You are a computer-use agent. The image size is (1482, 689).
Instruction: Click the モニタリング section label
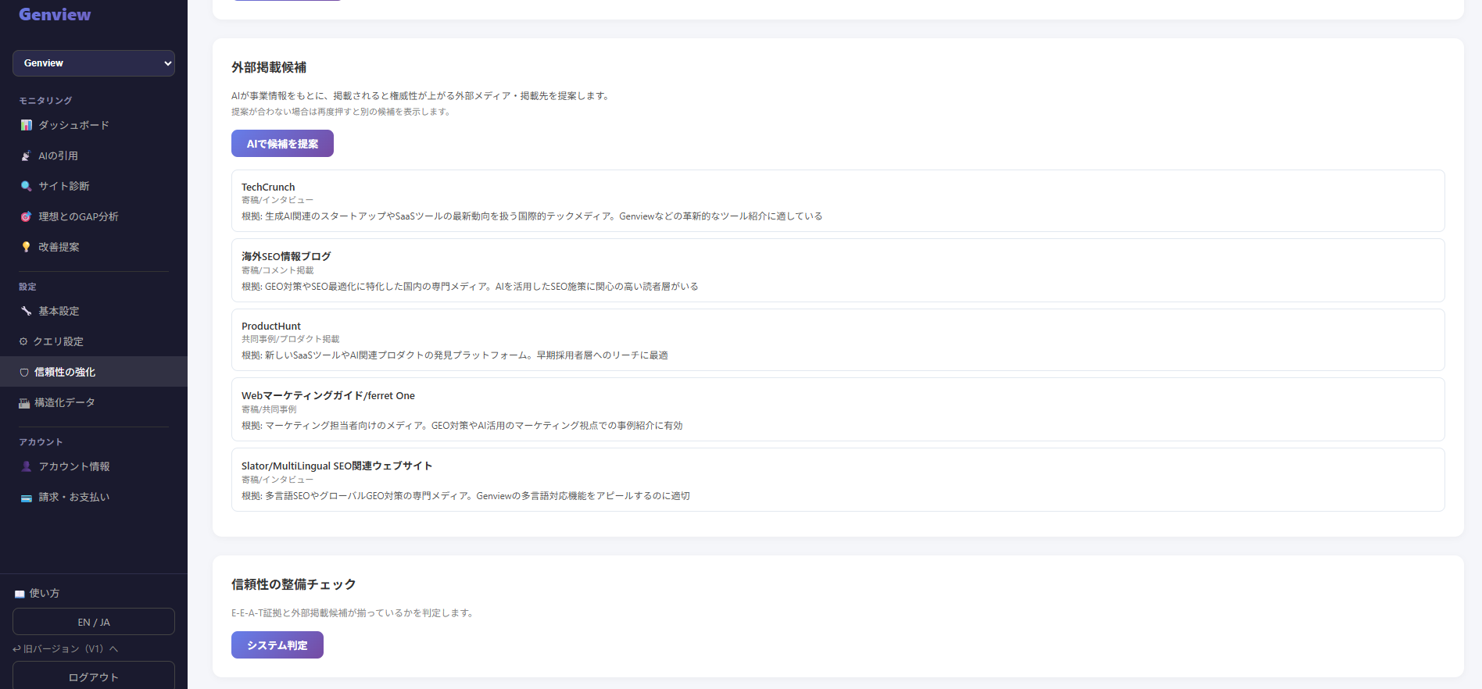[45, 101]
